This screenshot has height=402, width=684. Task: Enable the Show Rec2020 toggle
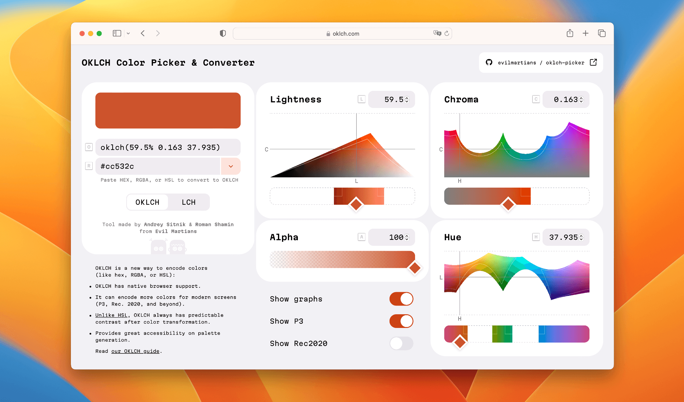(401, 344)
